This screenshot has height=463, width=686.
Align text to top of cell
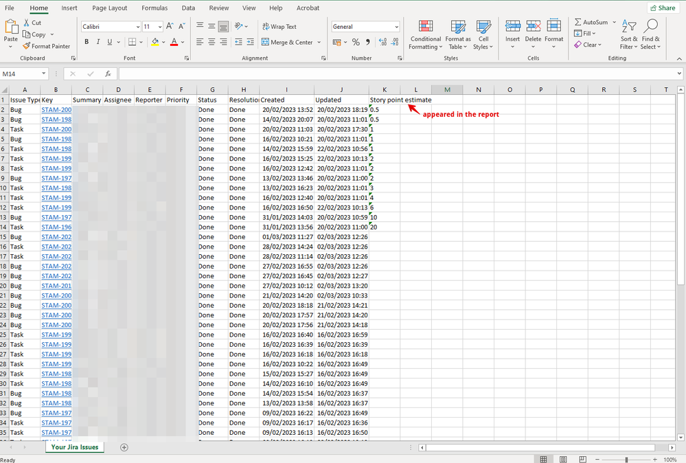pyautogui.click(x=200, y=26)
